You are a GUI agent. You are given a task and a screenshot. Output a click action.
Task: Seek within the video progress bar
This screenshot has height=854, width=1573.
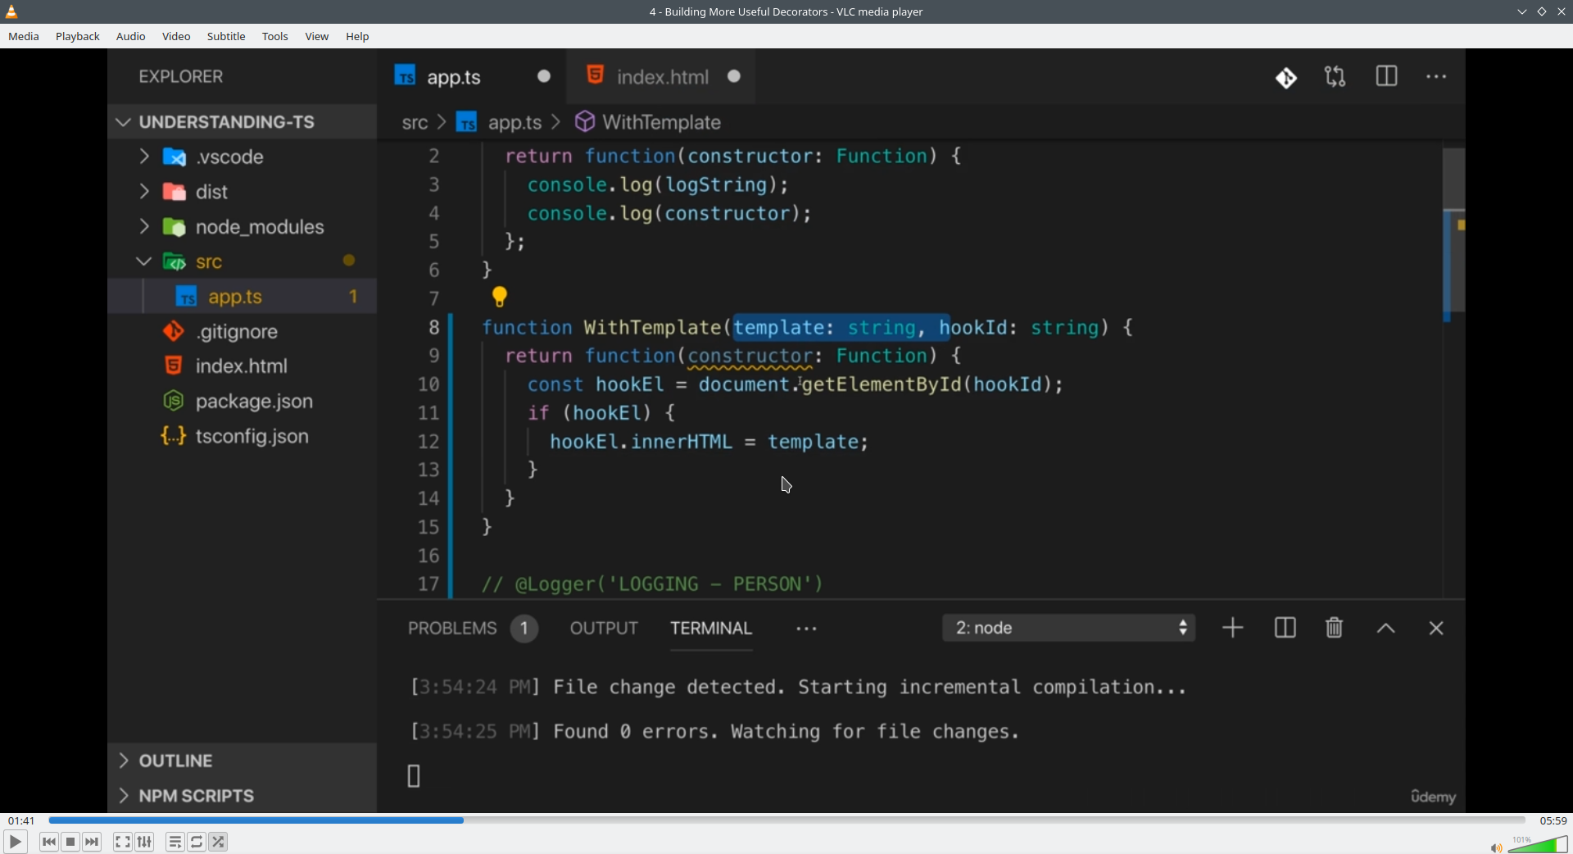coord(786,820)
